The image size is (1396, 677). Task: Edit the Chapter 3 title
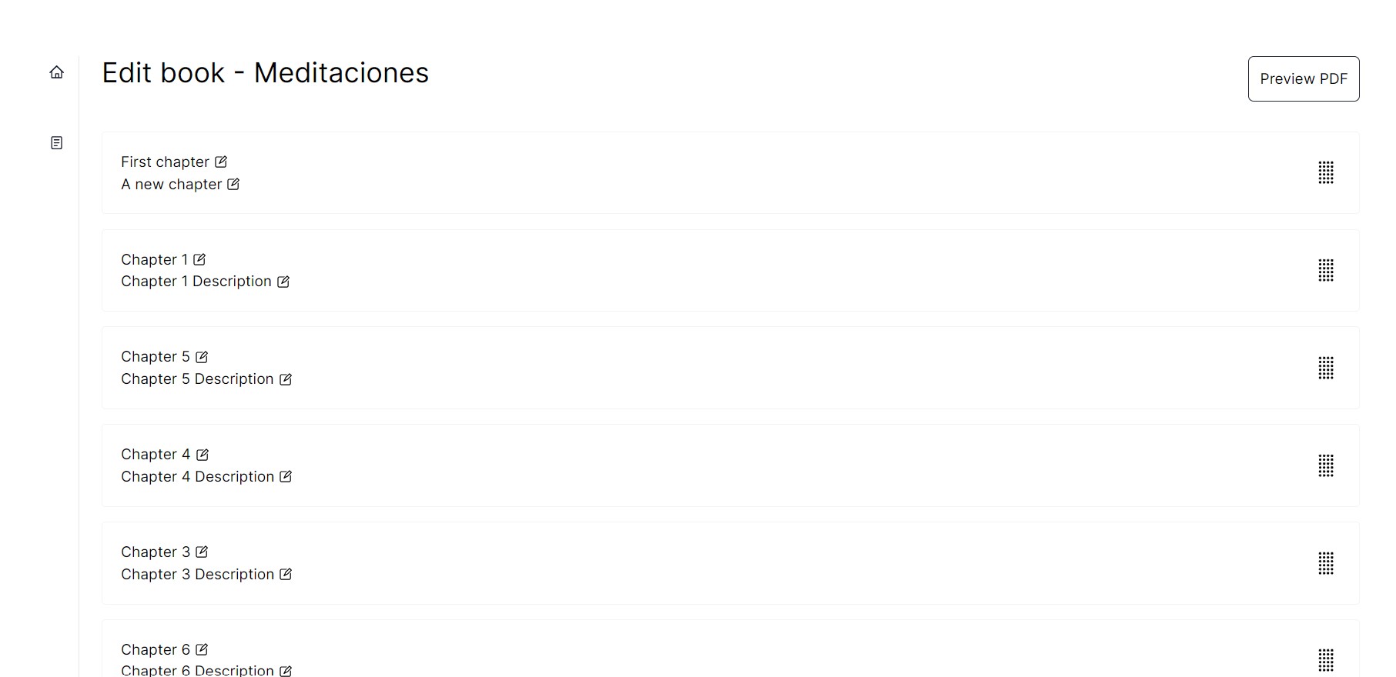click(x=202, y=552)
